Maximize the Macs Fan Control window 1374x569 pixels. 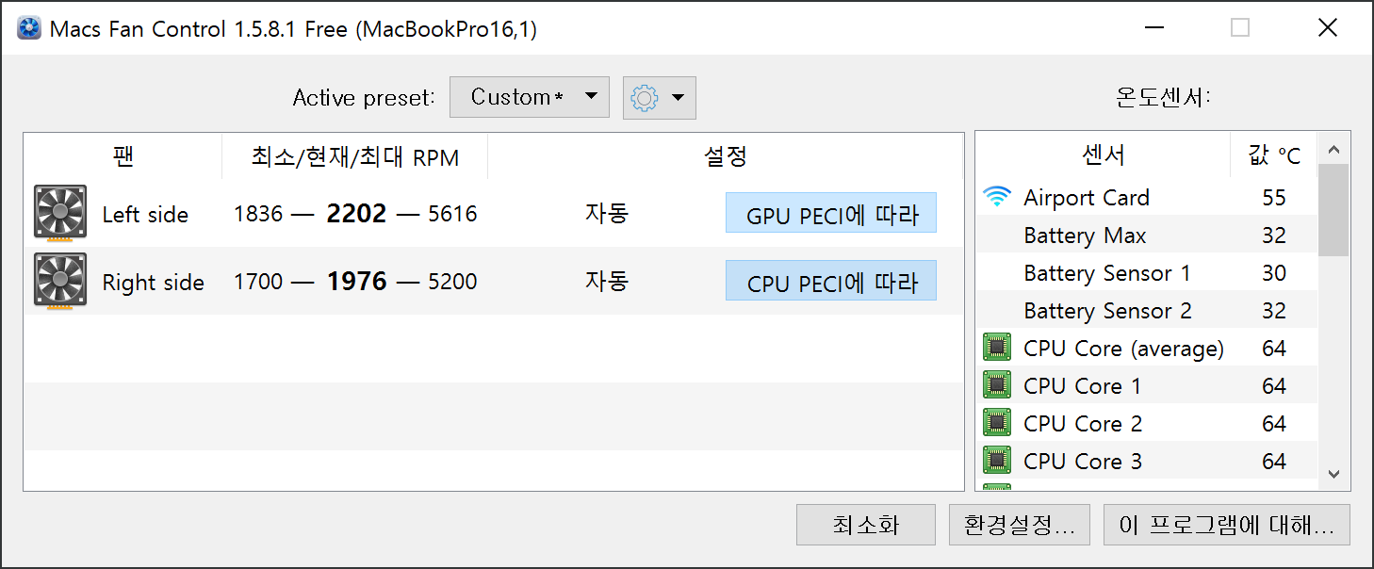(x=1240, y=27)
